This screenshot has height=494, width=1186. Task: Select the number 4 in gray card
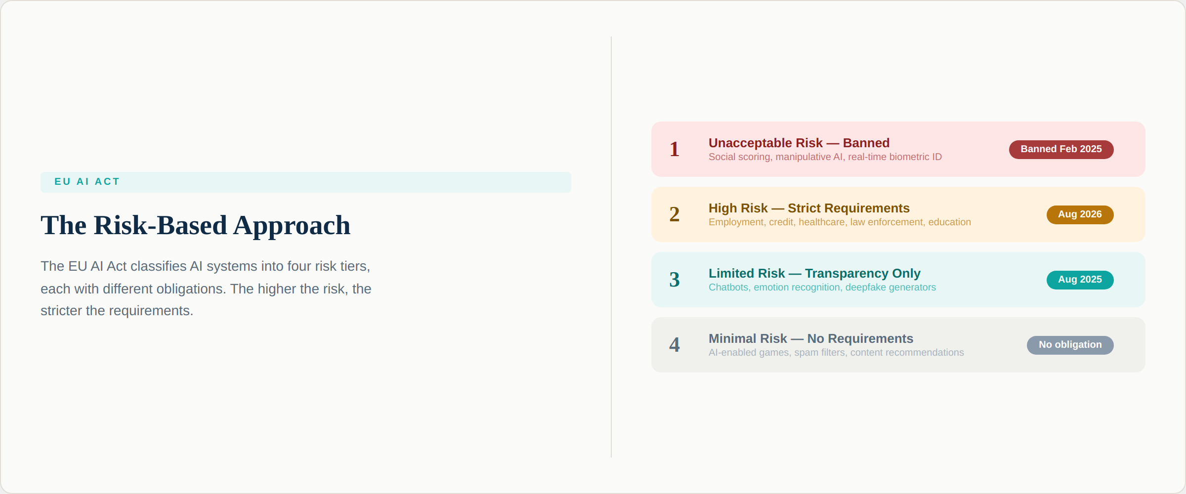tap(675, 345)
